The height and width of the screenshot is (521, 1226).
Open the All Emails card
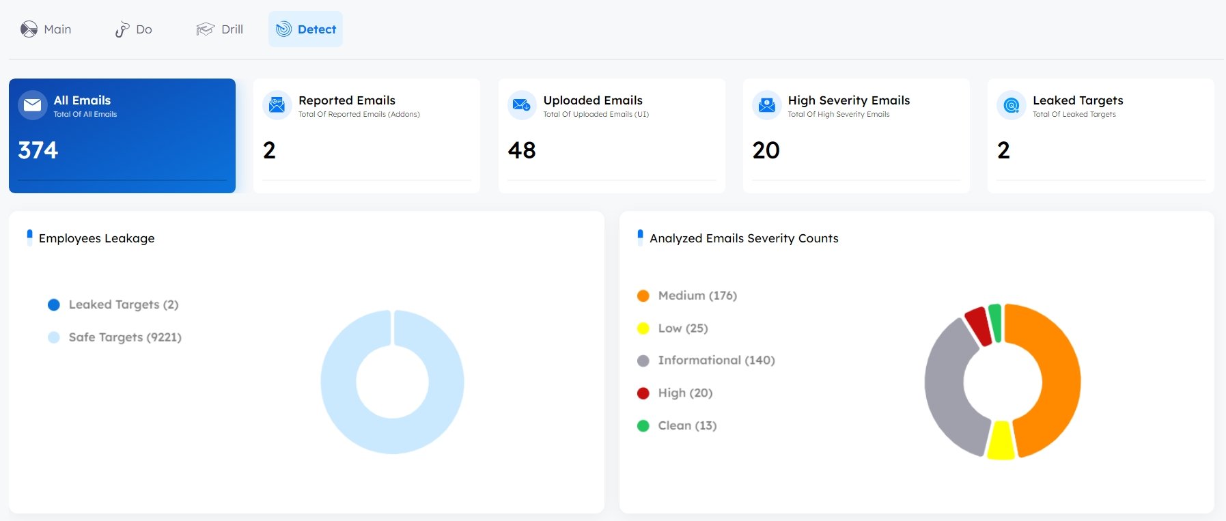122,136
